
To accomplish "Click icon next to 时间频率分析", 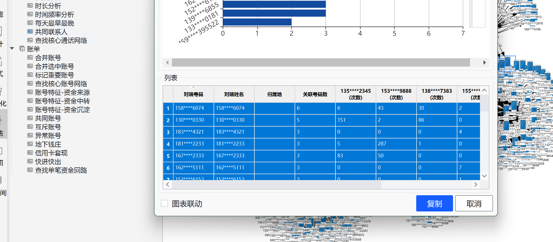I will click(30, 14).
